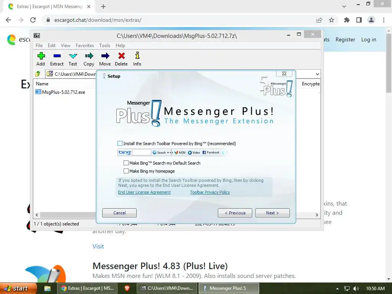Open Chrome's three-dot menu
Viewport: 392px width, 294px height.
(384, 20)
